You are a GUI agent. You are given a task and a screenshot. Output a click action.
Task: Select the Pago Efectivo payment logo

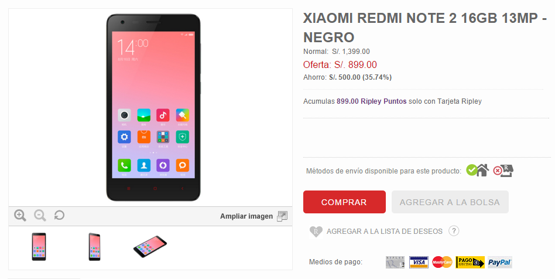tap(470, 263)
